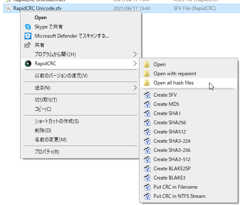This screenshot has width=240, height=205.
Task: Click the Microsoft Defender shield icon
Action: click(28, 36)
